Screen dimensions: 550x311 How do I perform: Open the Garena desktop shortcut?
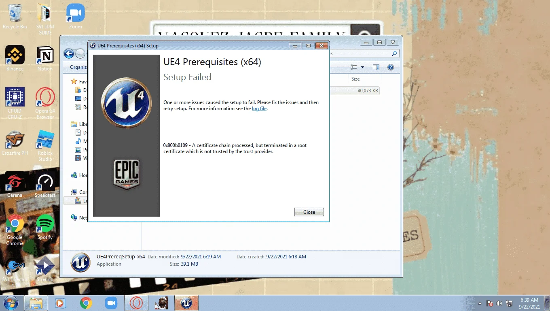15,185
